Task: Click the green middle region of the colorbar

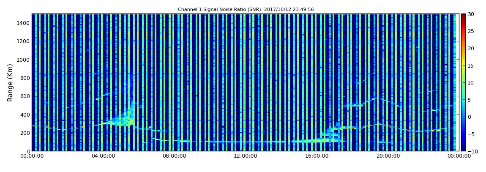Action: [x=463, y=82]
